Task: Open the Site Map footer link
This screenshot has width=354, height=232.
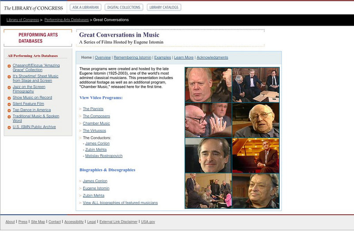Action: pos(38,222)
